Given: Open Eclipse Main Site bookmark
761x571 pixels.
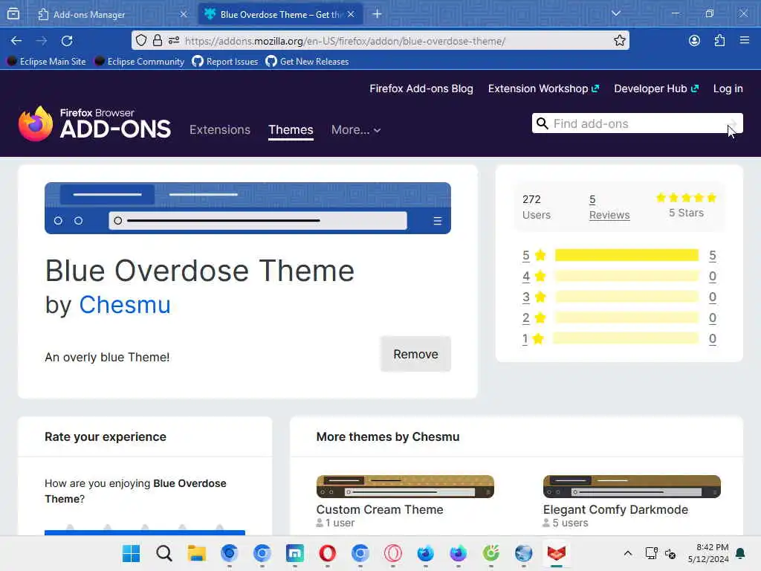Looking at the screenshot, I should coord(47,61).
